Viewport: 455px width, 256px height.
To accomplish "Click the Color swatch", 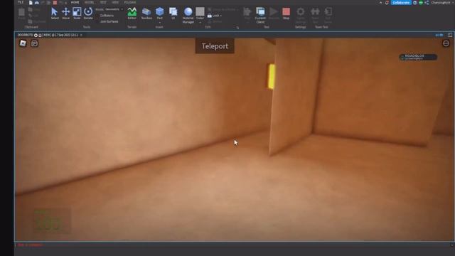I will pyautogui.click(x=200, y=12).
